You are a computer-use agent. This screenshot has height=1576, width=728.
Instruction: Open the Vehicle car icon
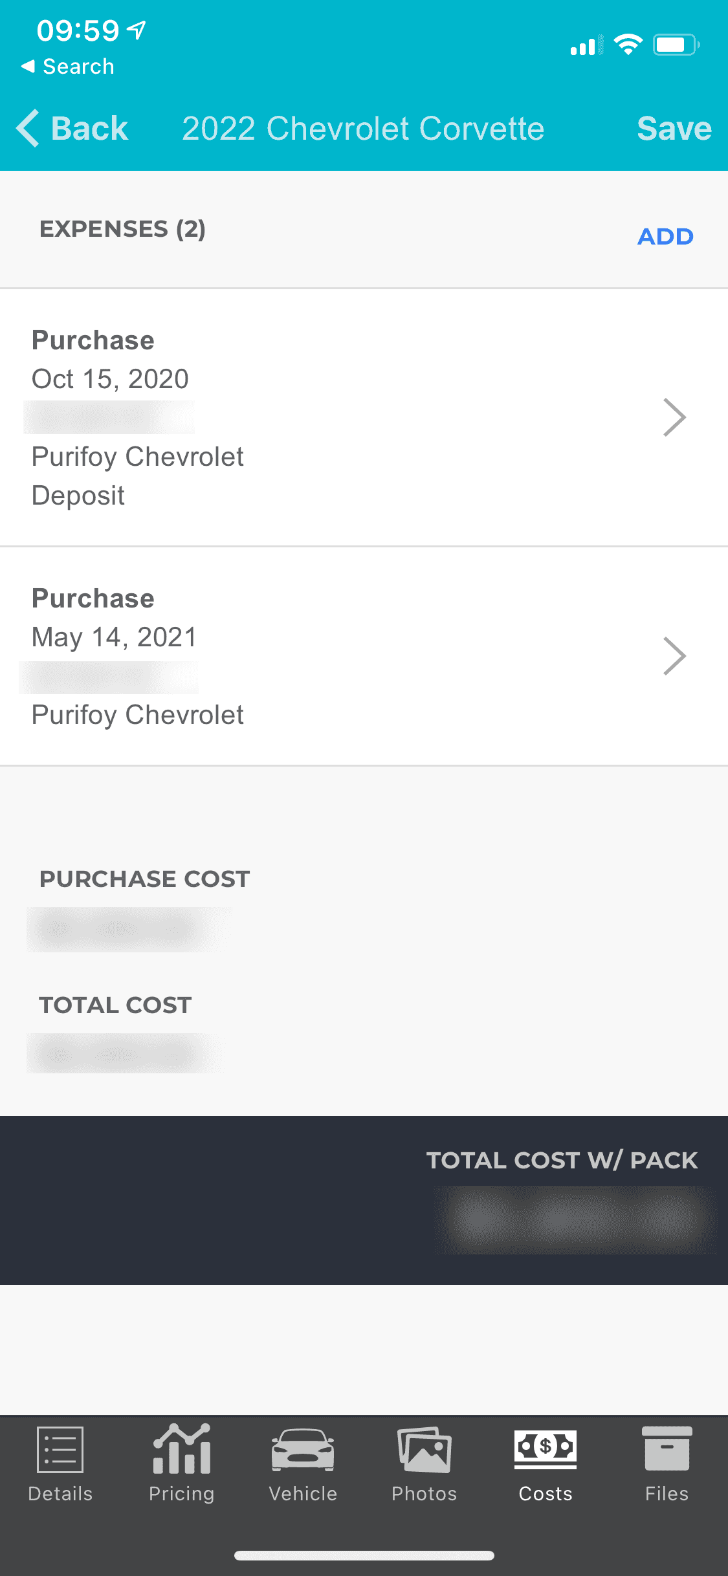(303, 1449)
